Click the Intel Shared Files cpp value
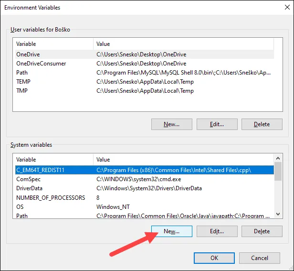This screenshot has width=294, height=271. [x=174, y=170]
